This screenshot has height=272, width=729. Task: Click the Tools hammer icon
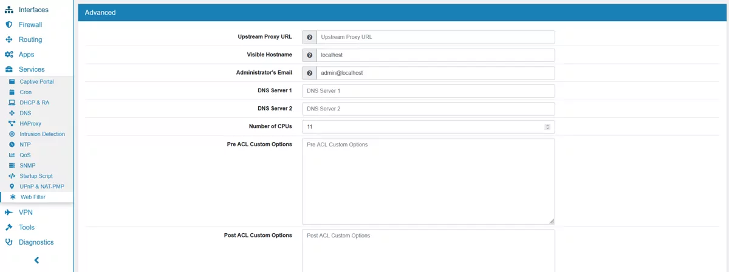(x=9, y=227)
